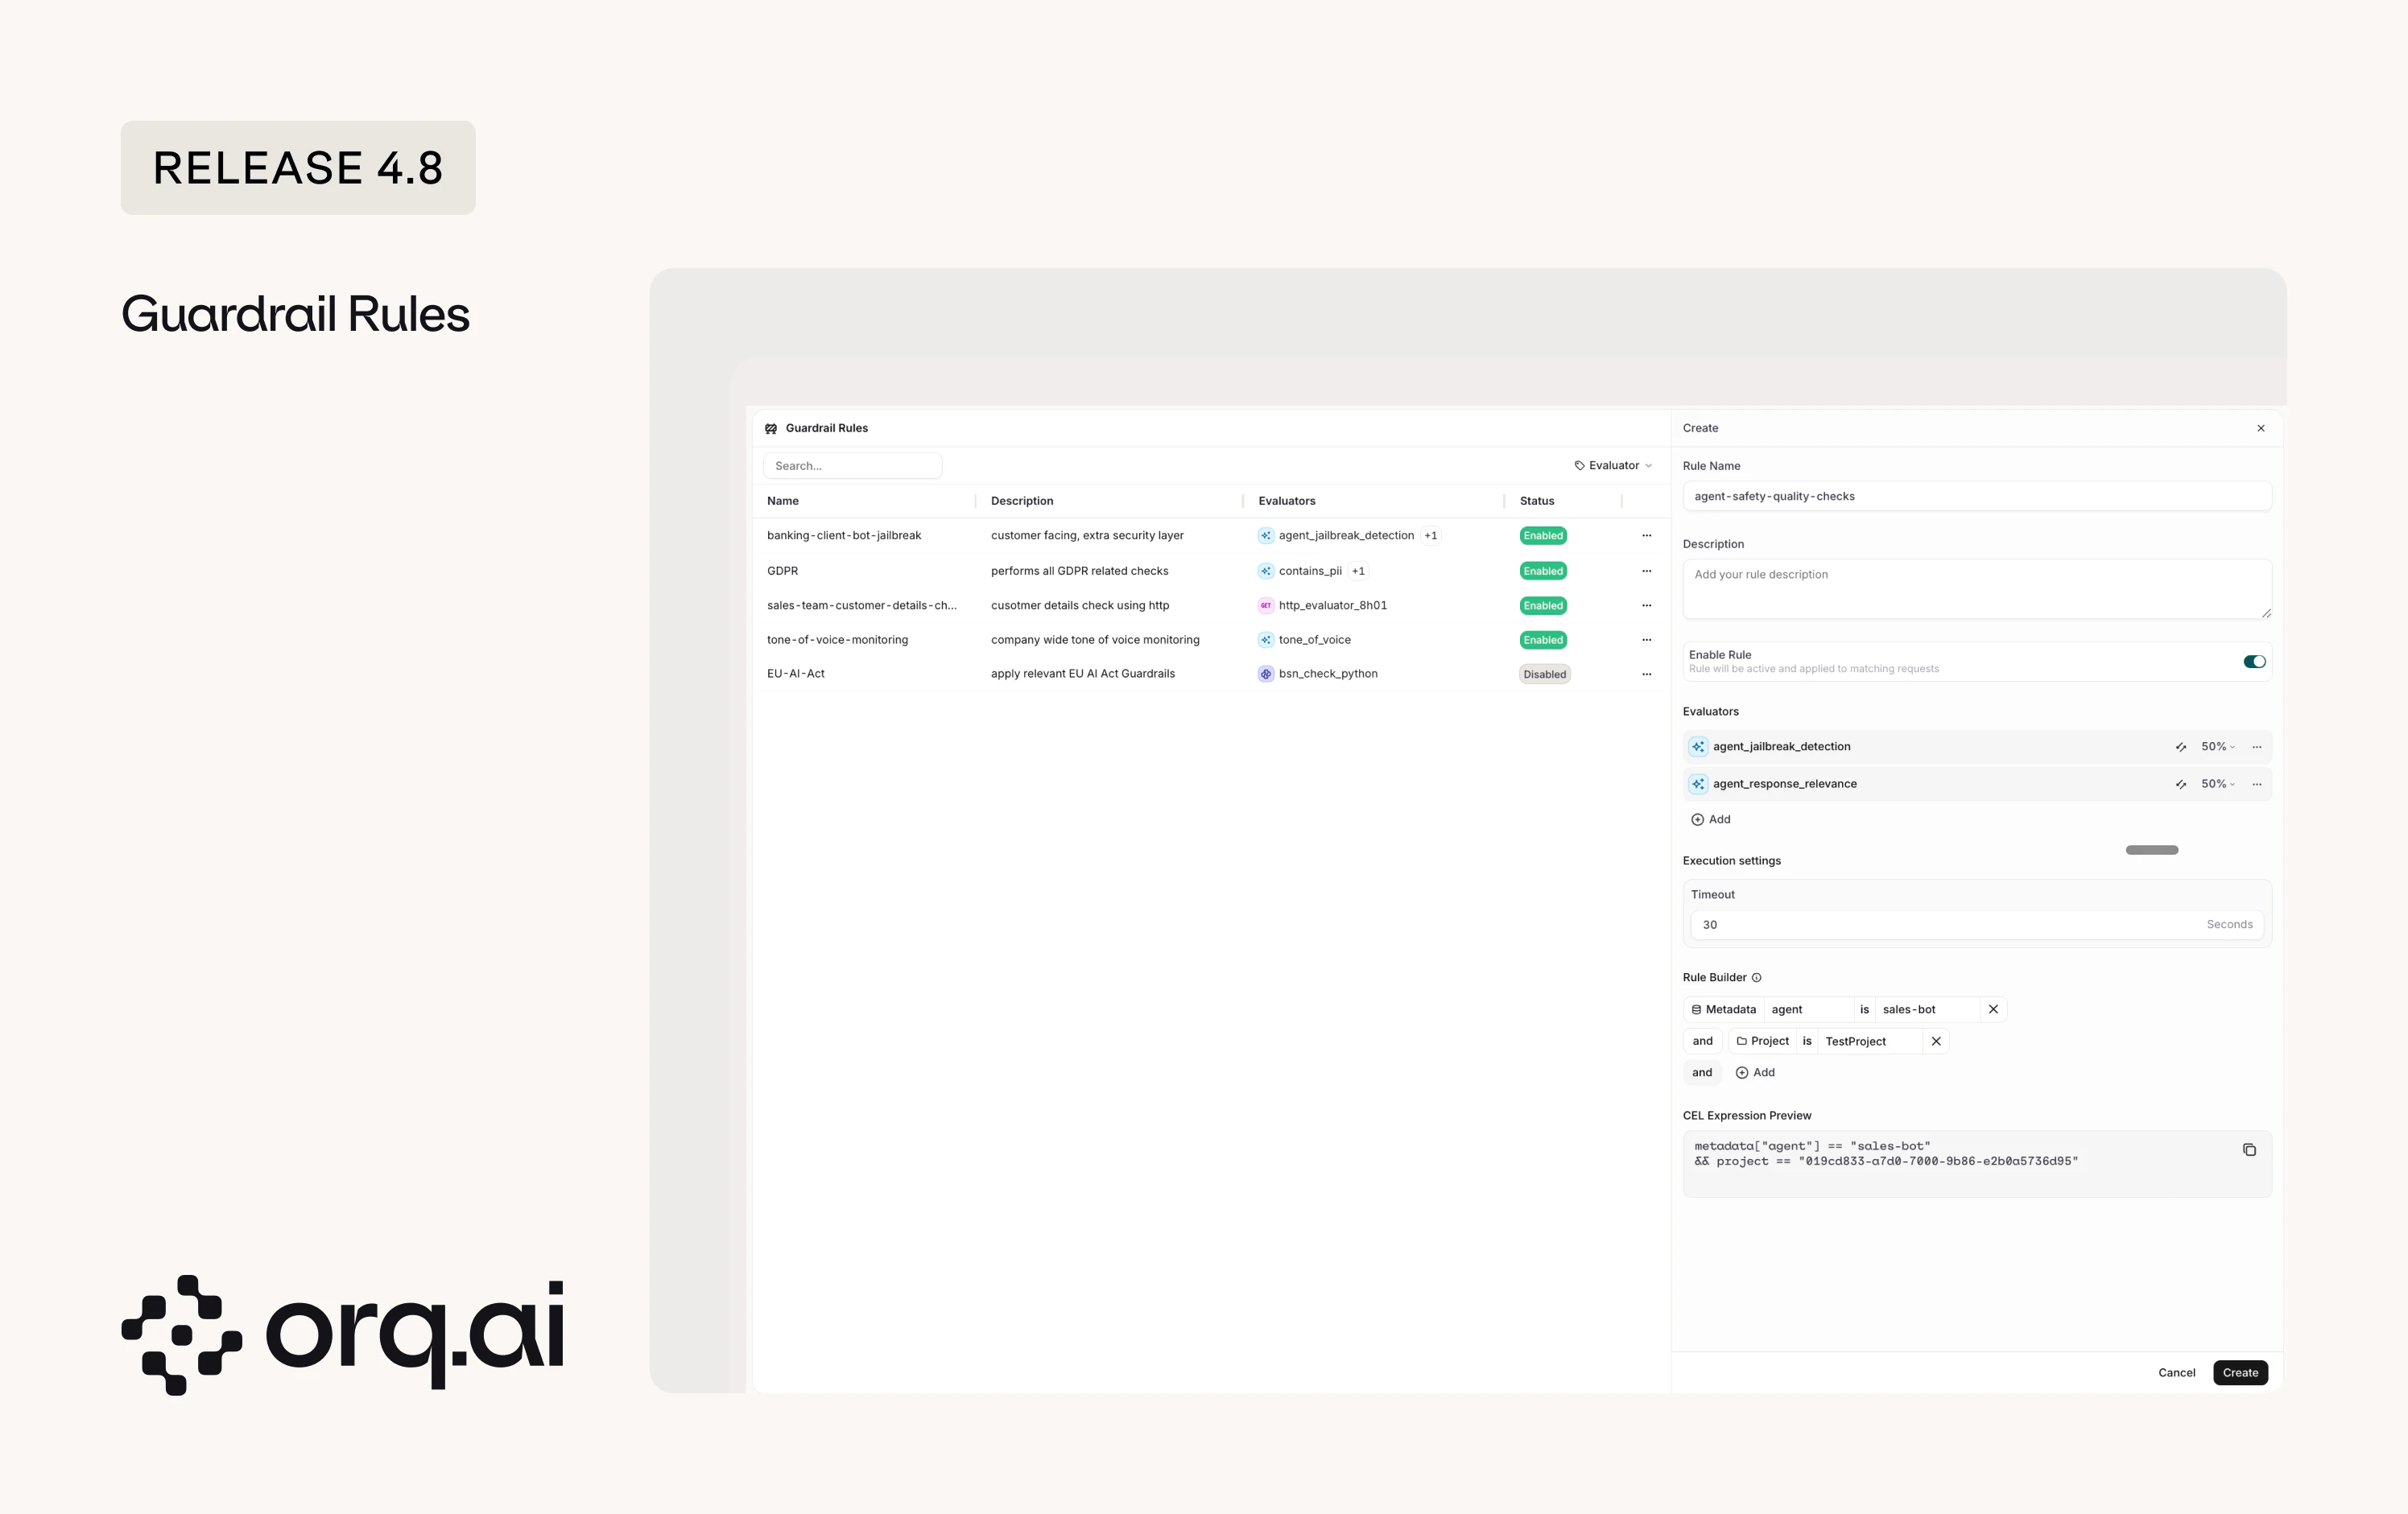Remove the Project is TestProject condition
This screenshot has width=2408, height=1514.
(1936, 1042)
